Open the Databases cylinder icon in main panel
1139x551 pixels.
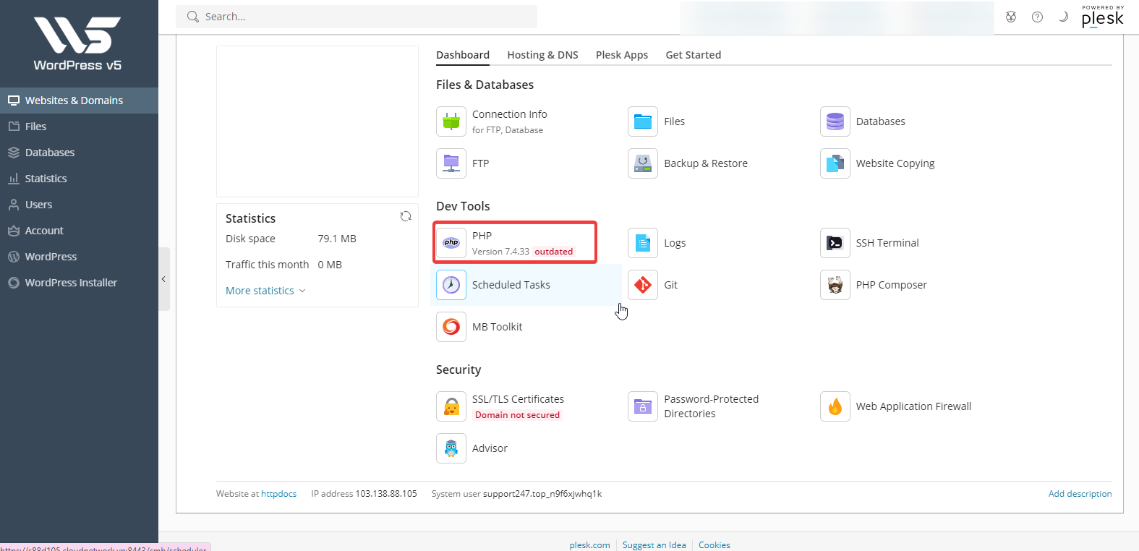[835, 121]
